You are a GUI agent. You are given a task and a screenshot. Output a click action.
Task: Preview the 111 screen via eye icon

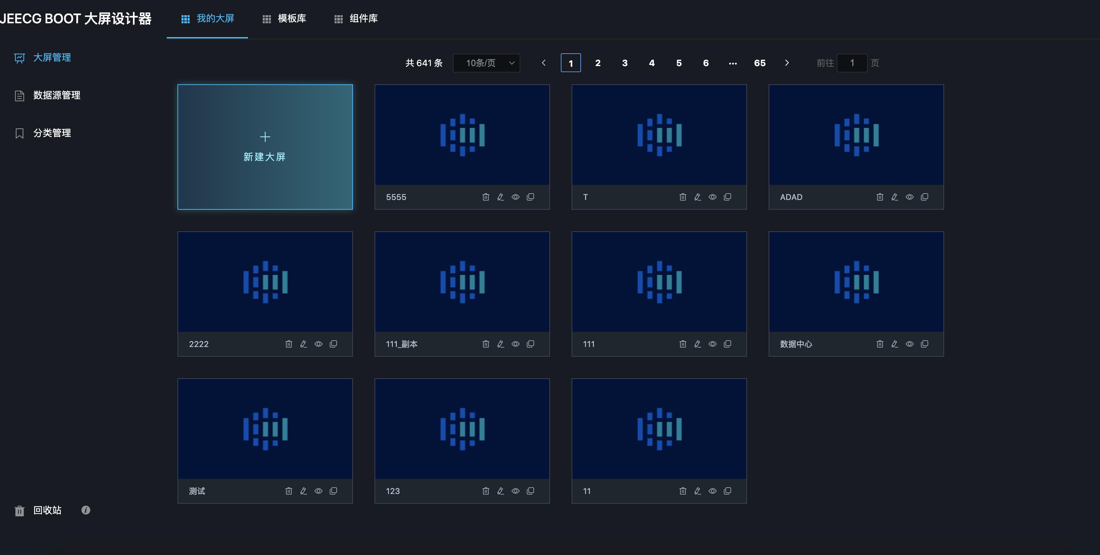(x=713, y=344)
